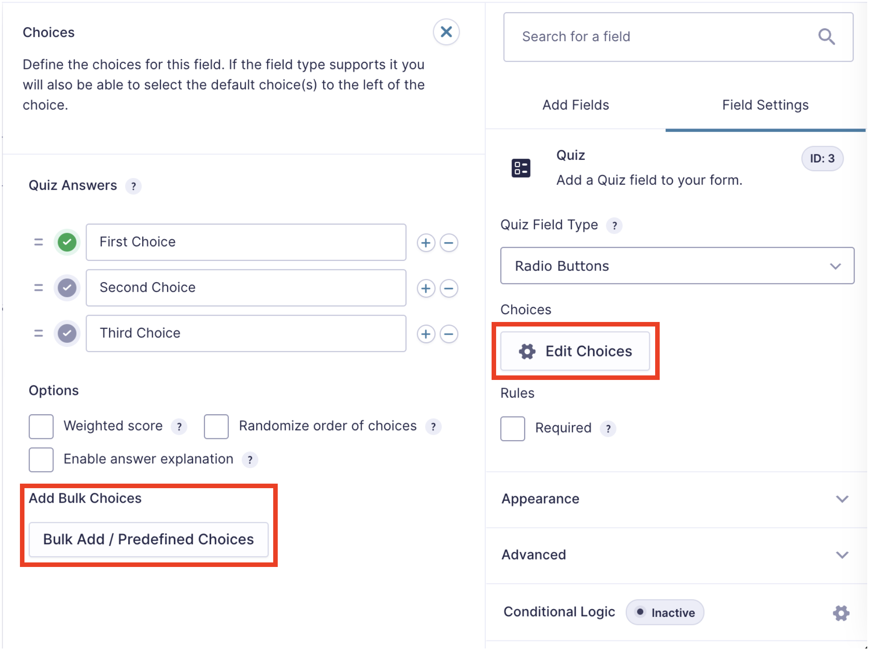Tick the Required rule checkbox
869x653 pixels.
tap(512, 428)
